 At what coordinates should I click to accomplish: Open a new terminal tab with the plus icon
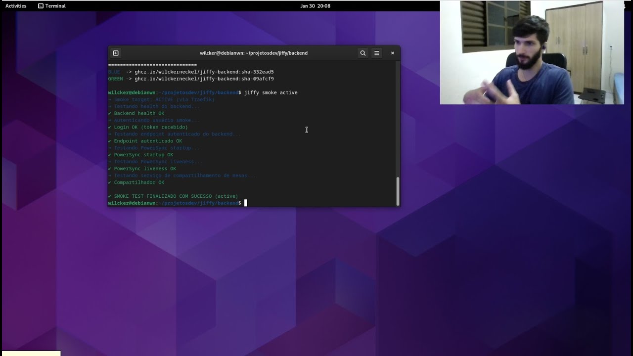click(116, 53)
